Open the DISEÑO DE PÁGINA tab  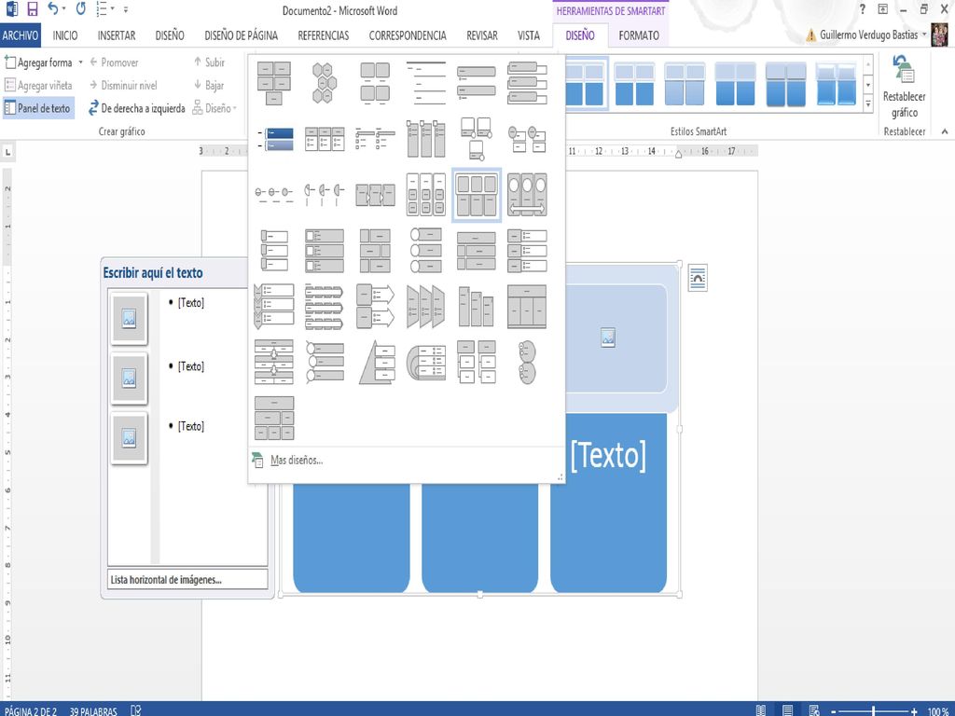click(242, 35)
